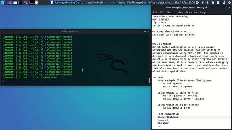This screenshot has width=232, height=130.
Task: Click 'Using Netcat as a port-scanner' line
Action: [178, 105]
